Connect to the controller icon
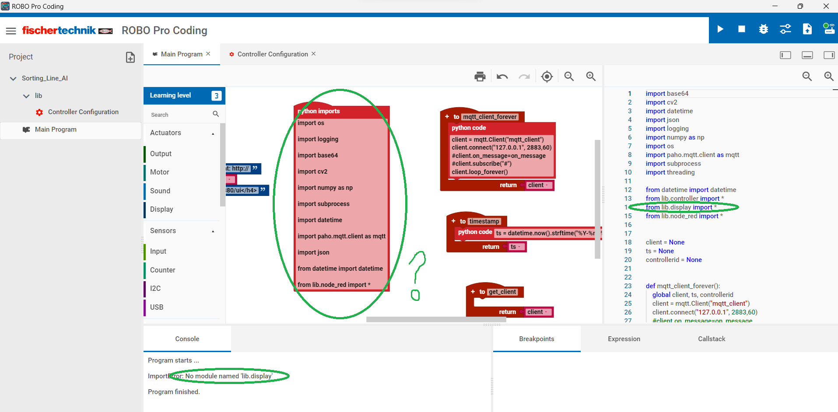The width and height of the screenshot is (838, 412). click(829, 29)
